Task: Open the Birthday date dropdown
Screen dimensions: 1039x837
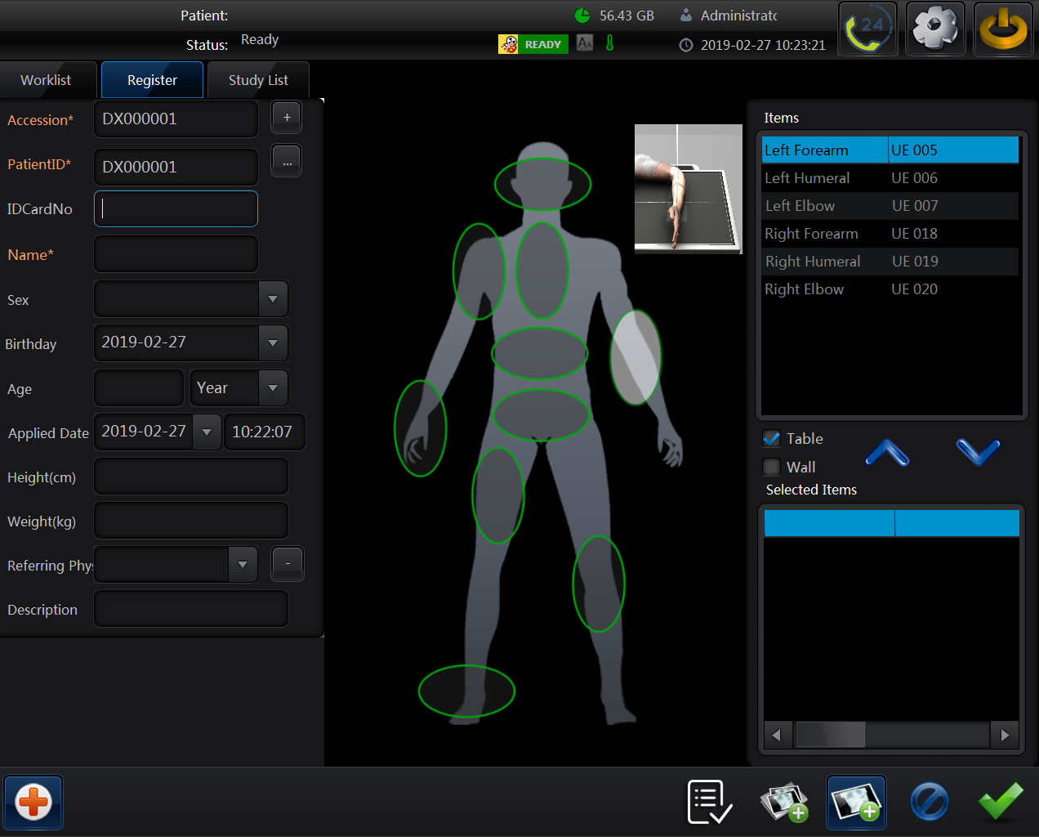Action: 273,343
